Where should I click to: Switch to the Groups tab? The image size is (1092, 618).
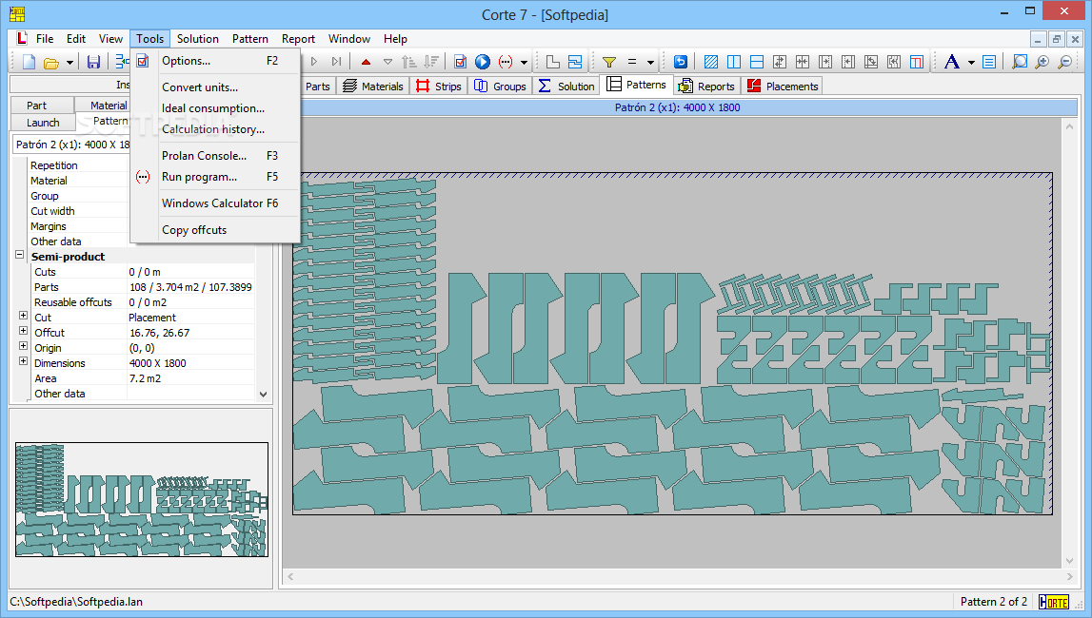[500, 87]
